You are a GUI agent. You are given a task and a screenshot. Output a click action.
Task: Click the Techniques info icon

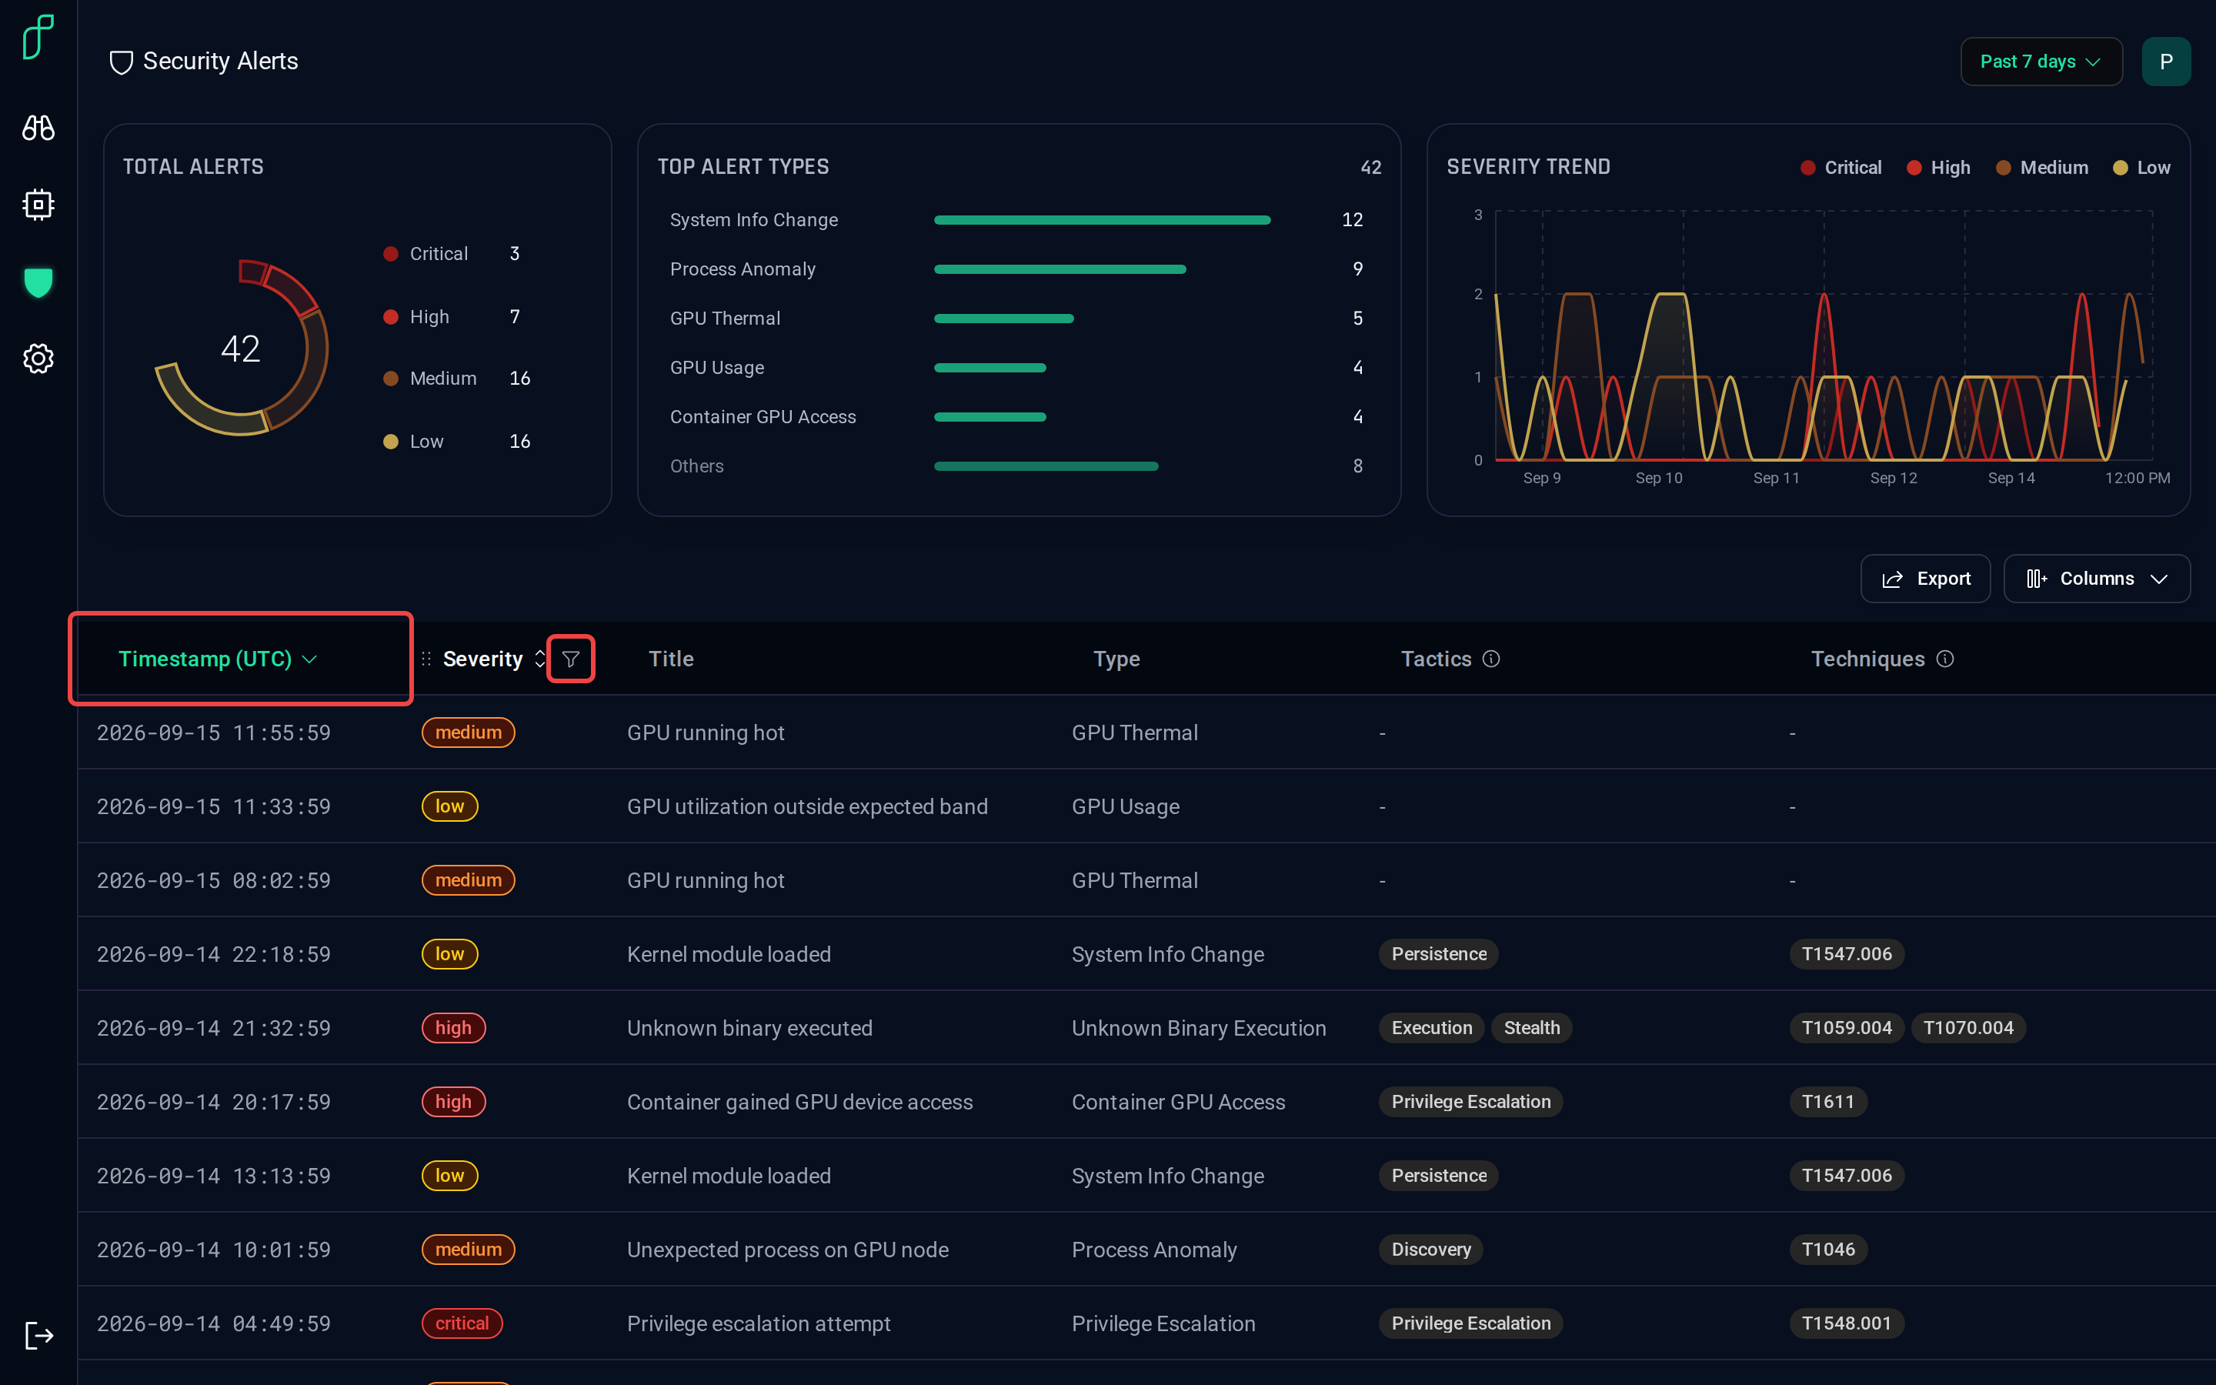[1945, 659]
